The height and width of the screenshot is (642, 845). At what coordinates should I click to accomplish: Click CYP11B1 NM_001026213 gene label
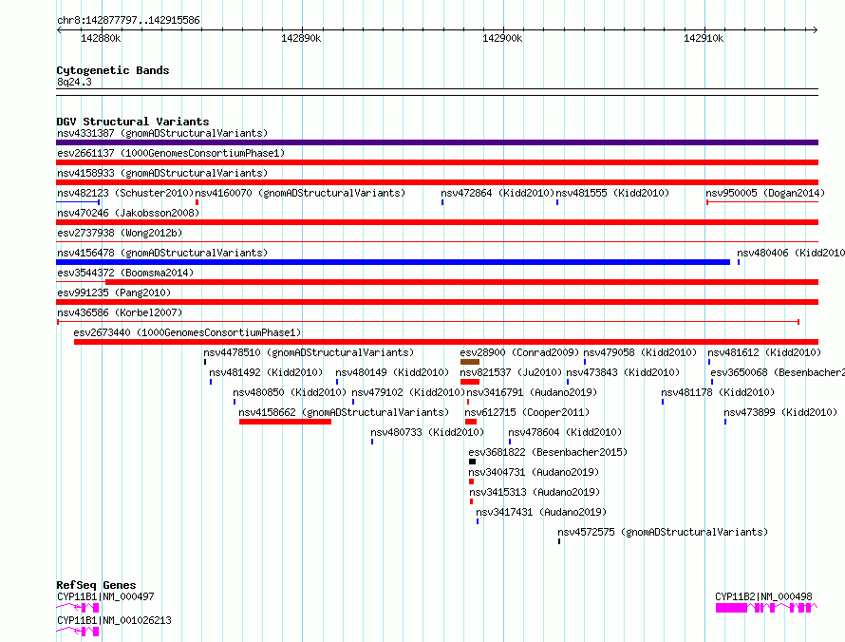pyautogui.click(x=114, y=620)
